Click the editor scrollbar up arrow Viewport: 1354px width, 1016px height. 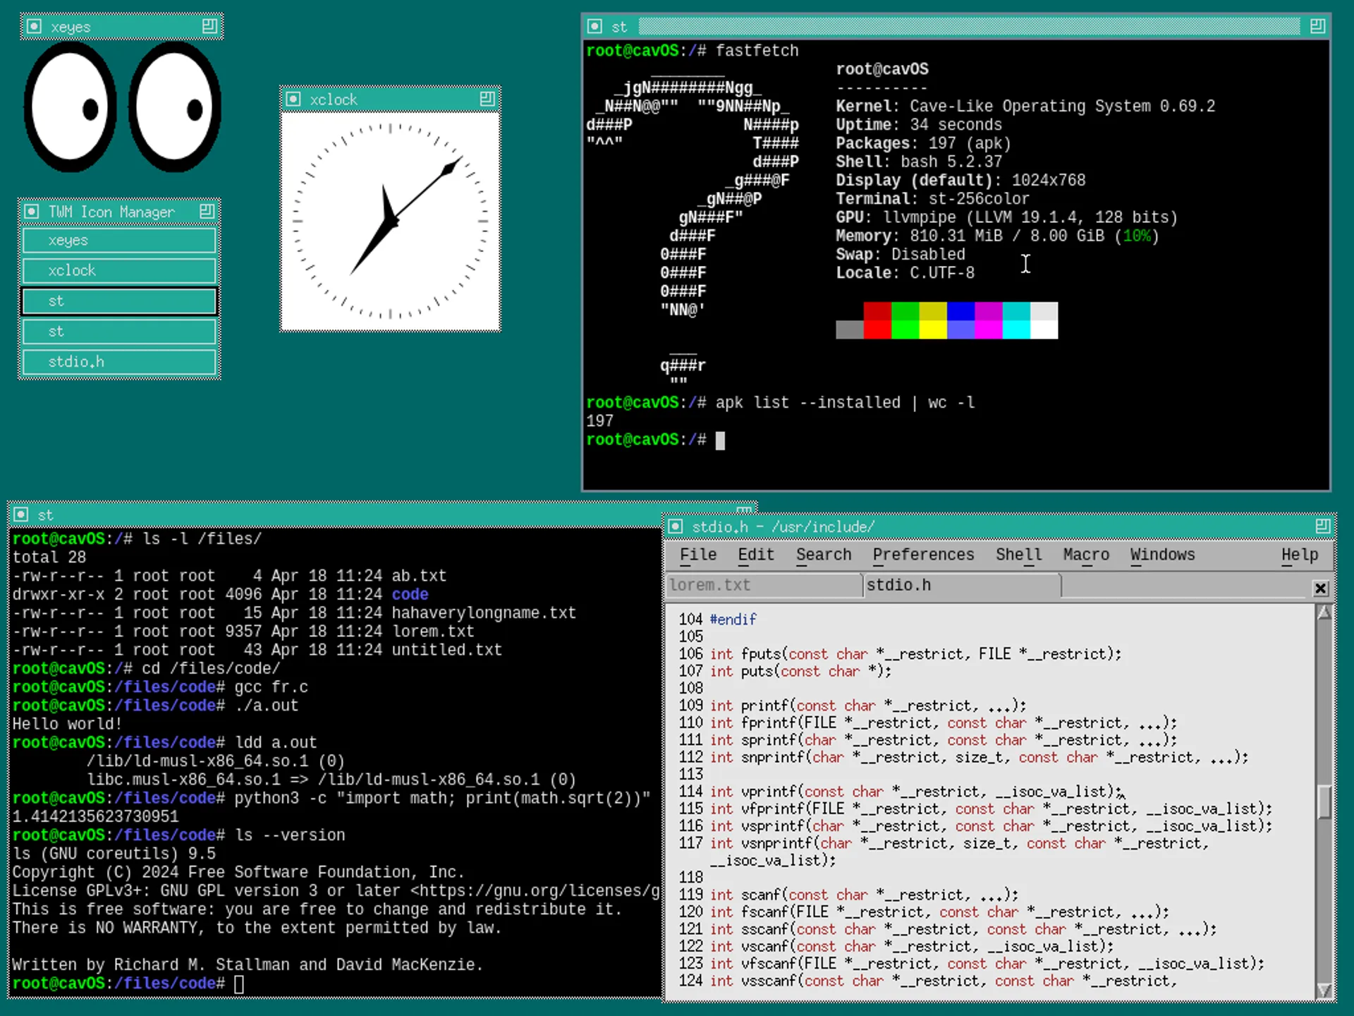[1324, 613]
